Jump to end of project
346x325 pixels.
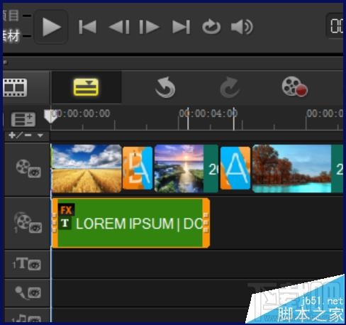(x=181, y=27)
